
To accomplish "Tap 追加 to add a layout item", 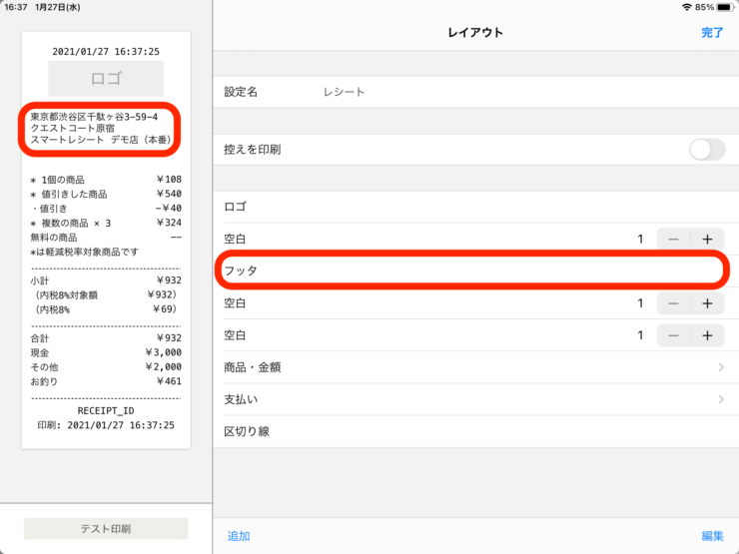I will click(239, 536).
